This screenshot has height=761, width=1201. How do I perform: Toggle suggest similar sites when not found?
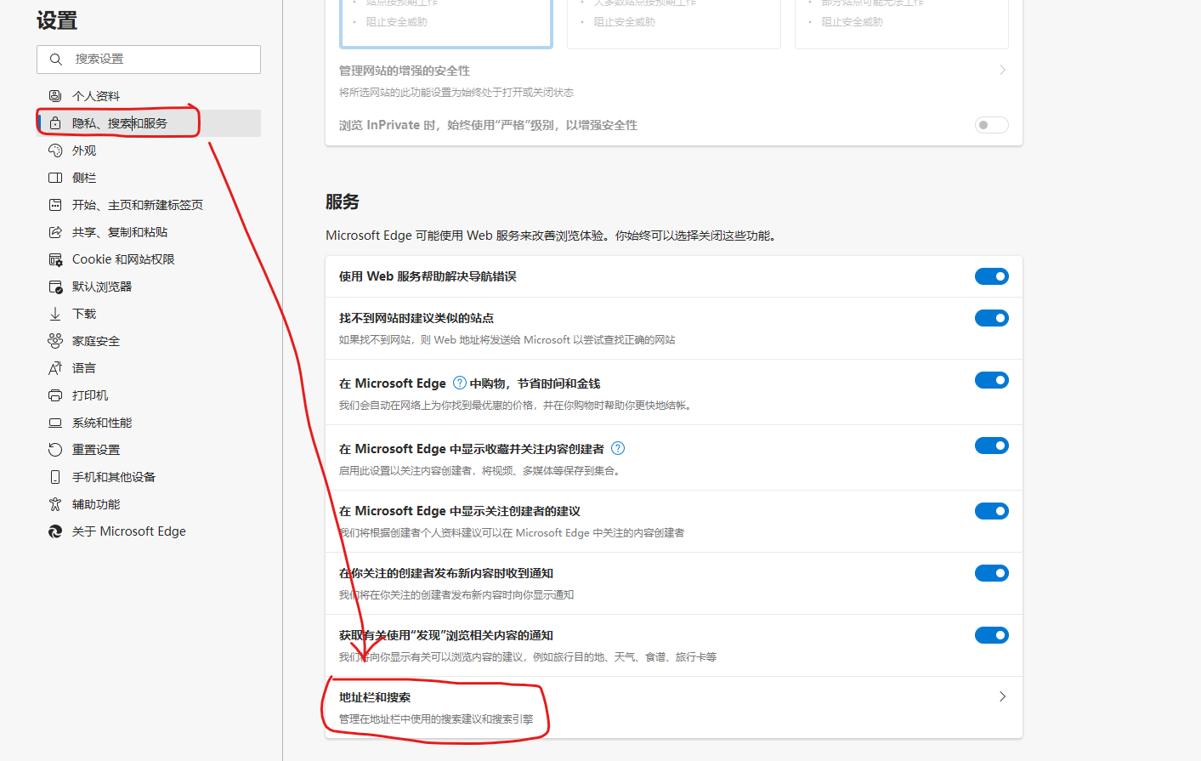[x=991, y=318]
